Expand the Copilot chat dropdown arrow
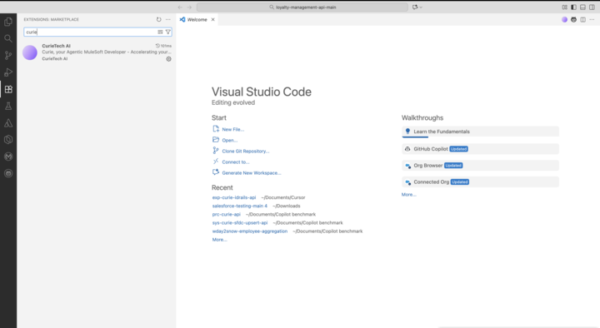The height and width of the screenshot is (328, 600). 421,7
